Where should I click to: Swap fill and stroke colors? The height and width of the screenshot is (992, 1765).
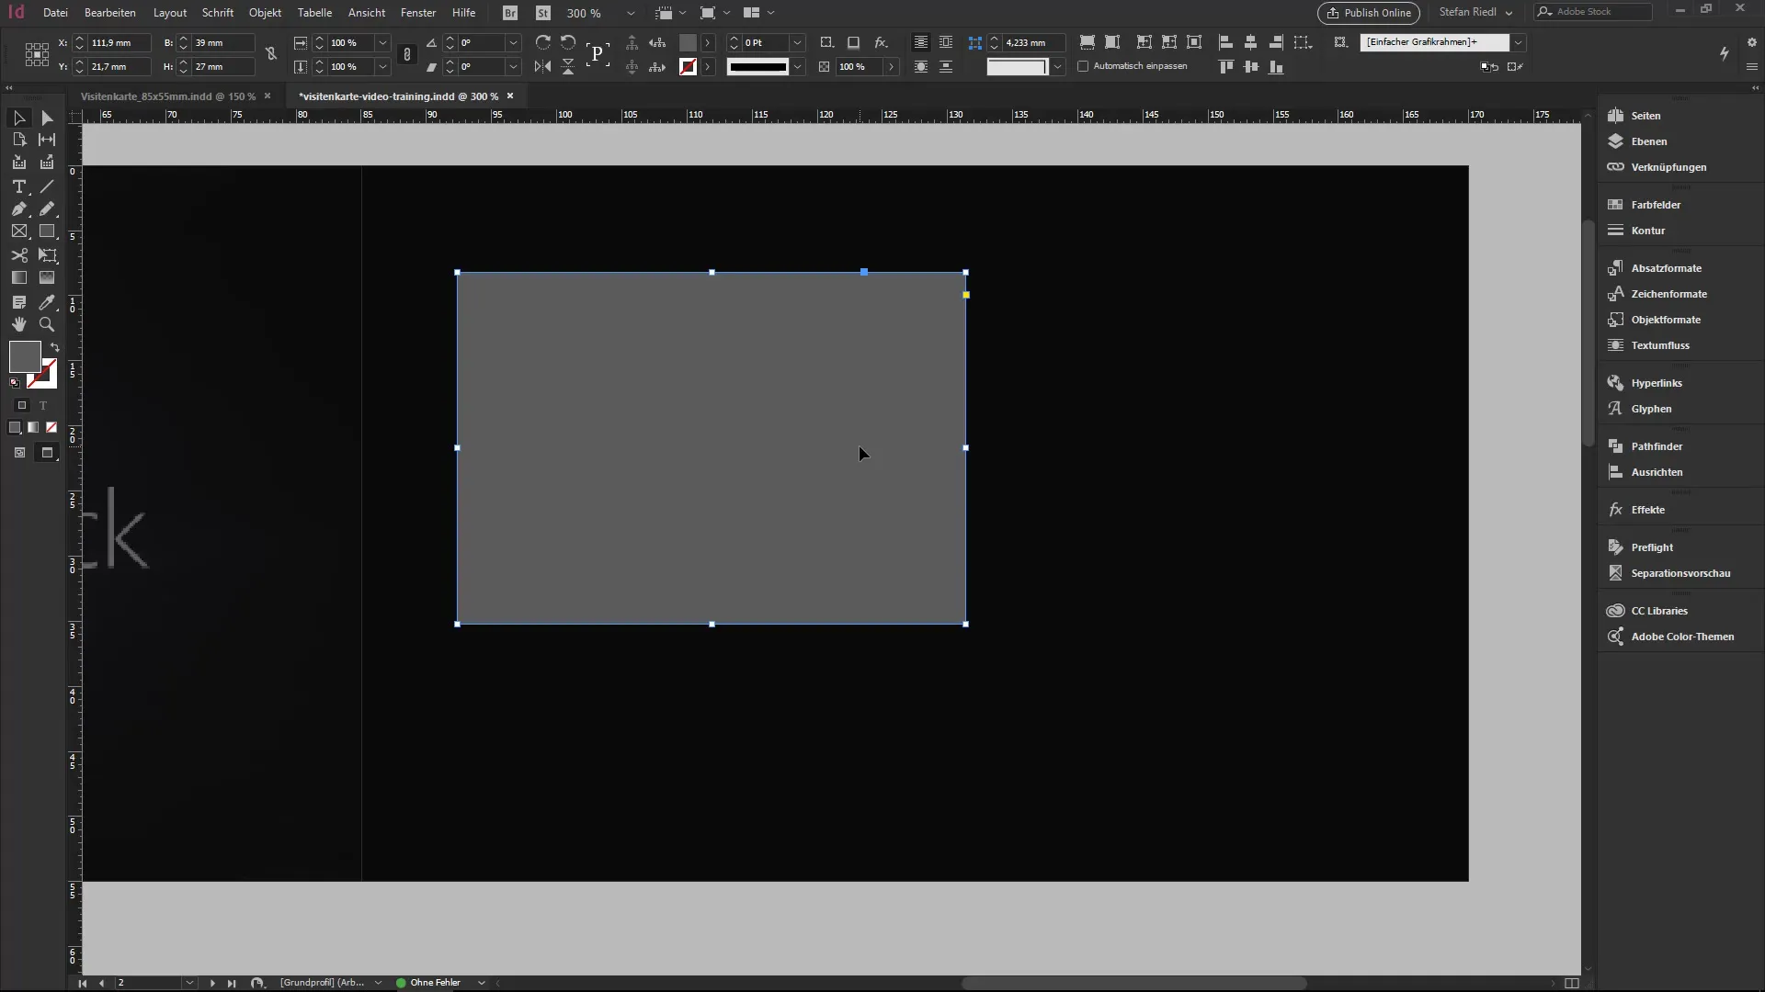(x=55, y=347)
